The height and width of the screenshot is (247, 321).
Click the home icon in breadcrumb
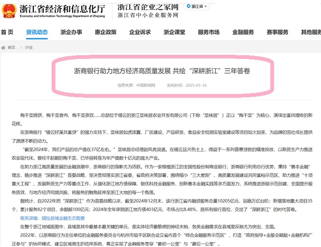tap(3, 48)
